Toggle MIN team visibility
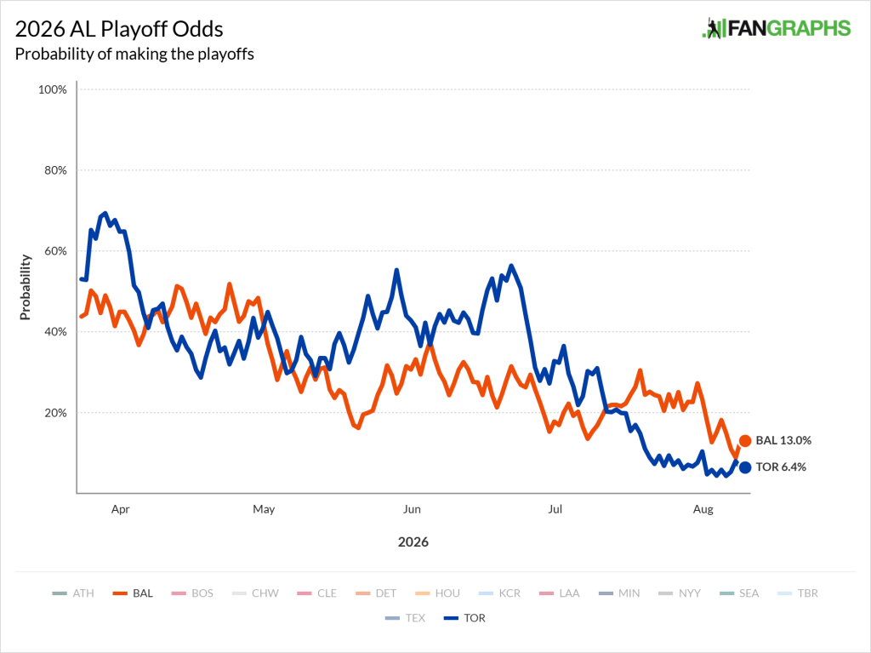 point(619,593)
